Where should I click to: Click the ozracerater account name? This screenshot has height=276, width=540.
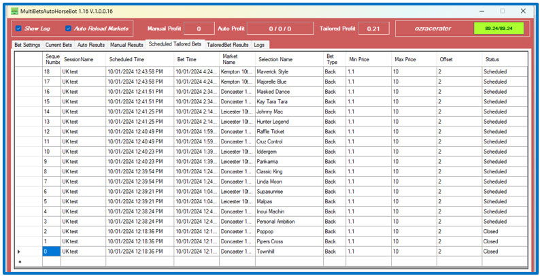click(433, 29)
